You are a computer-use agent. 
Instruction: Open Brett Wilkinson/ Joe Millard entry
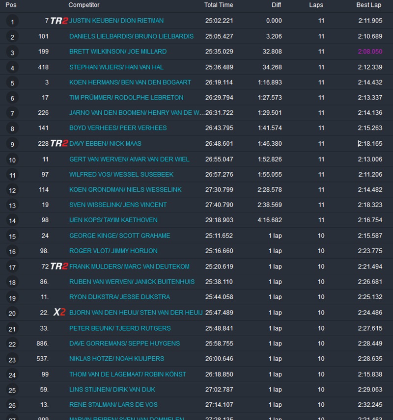click(118, 52)
